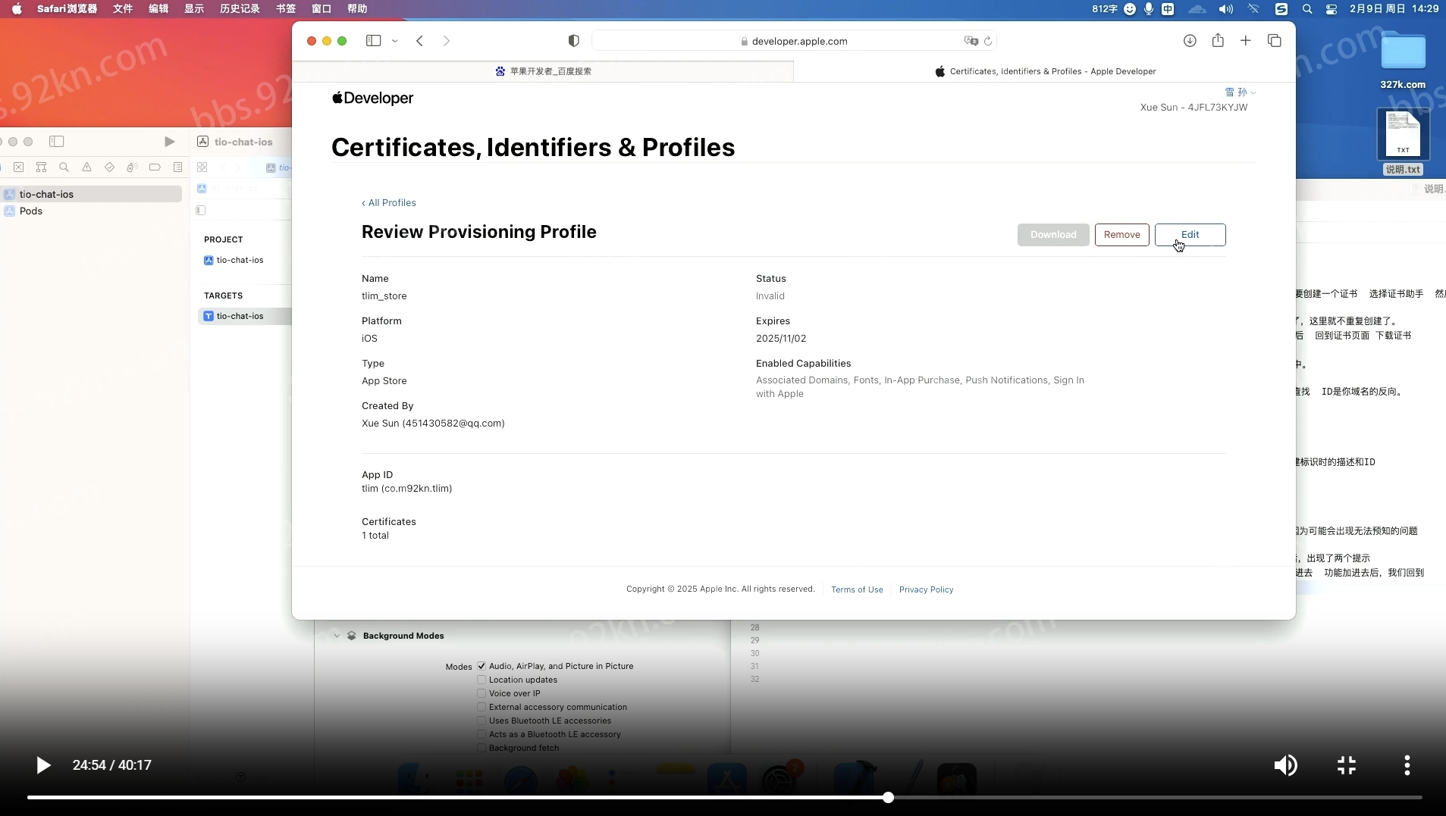Play the video with the play button
The height and width of the screenshot is (816, 1446).
pos(43,765)
